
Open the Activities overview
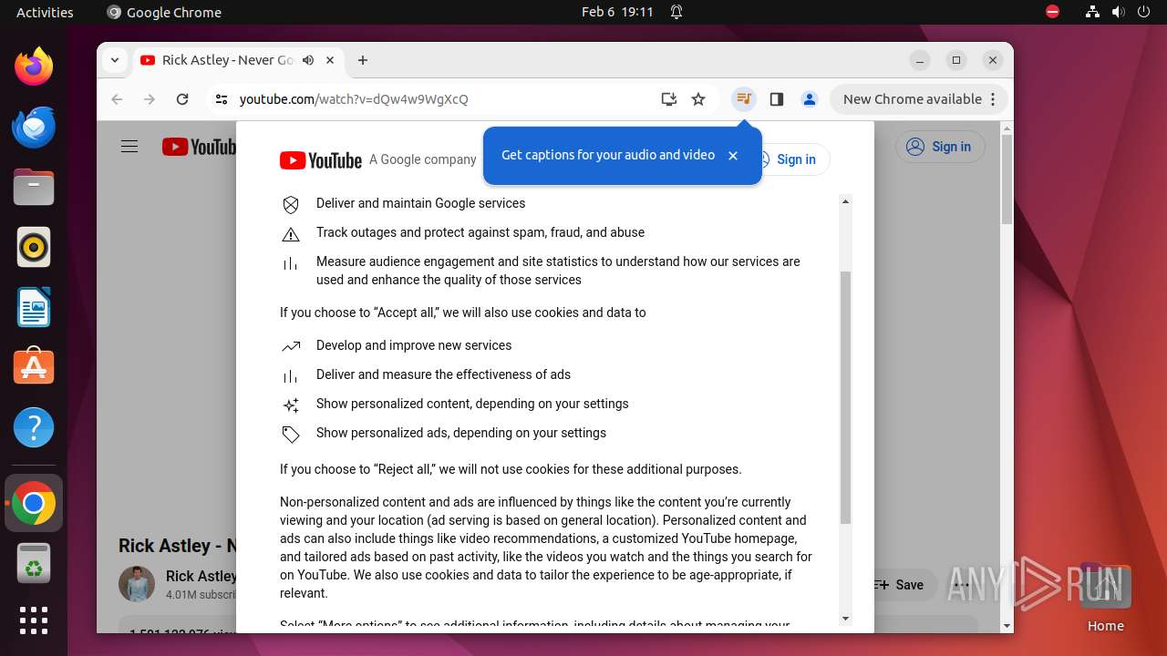pyautogui.click(x=45, y=12)
